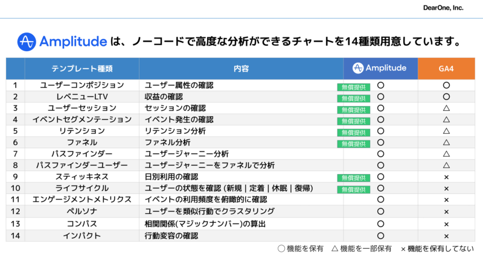This screenshot has width=483, height=253.
Task: Click the 機能を一部保有 legend entry
Action: click(362, 248)
